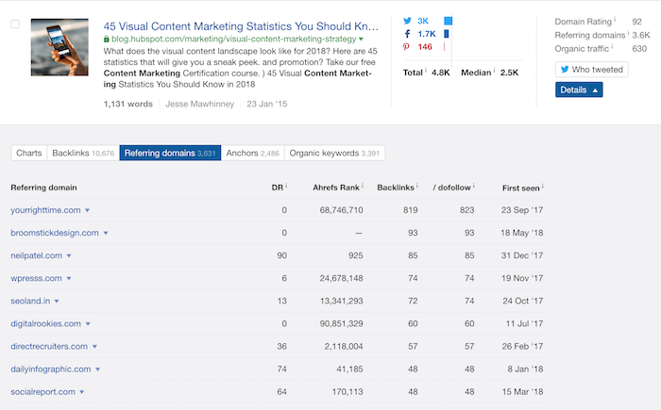The width and height of the screenshot is (661, 410).
Task: Open the phone-in-hand article thumbnail
Action: click(x=59, y=47)
